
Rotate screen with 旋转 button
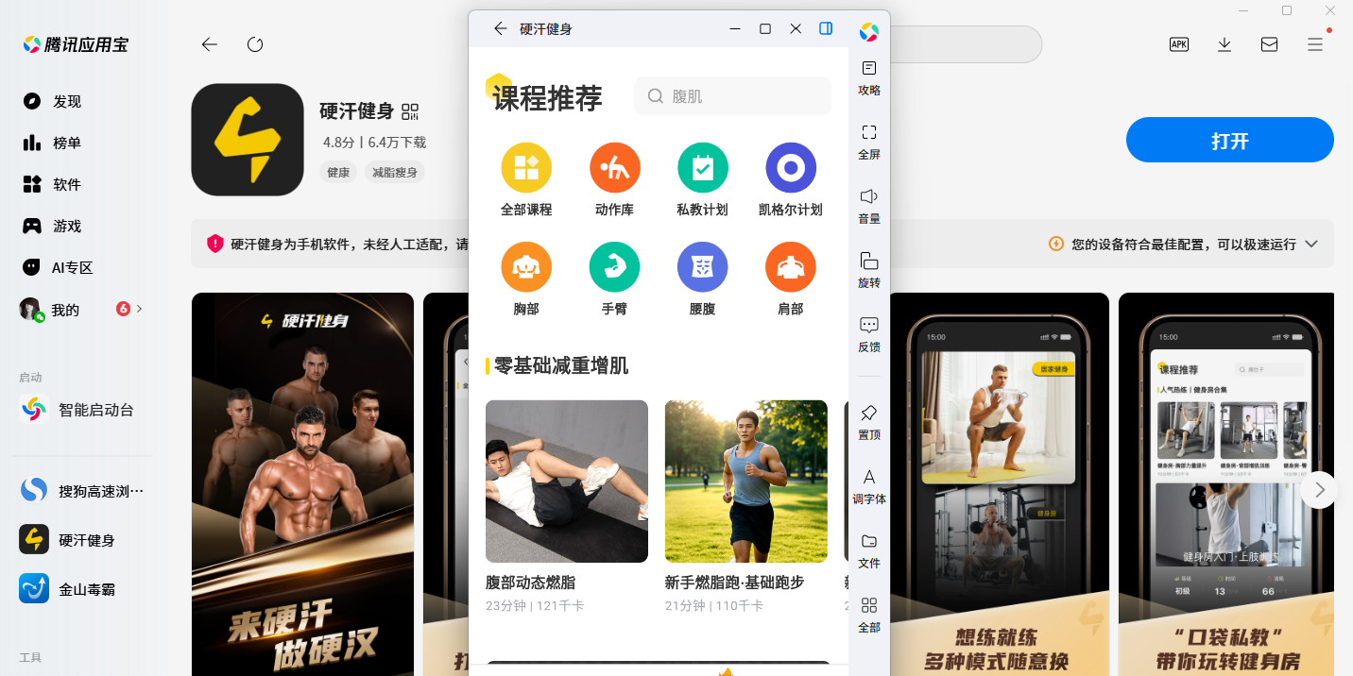coord(869,271)
